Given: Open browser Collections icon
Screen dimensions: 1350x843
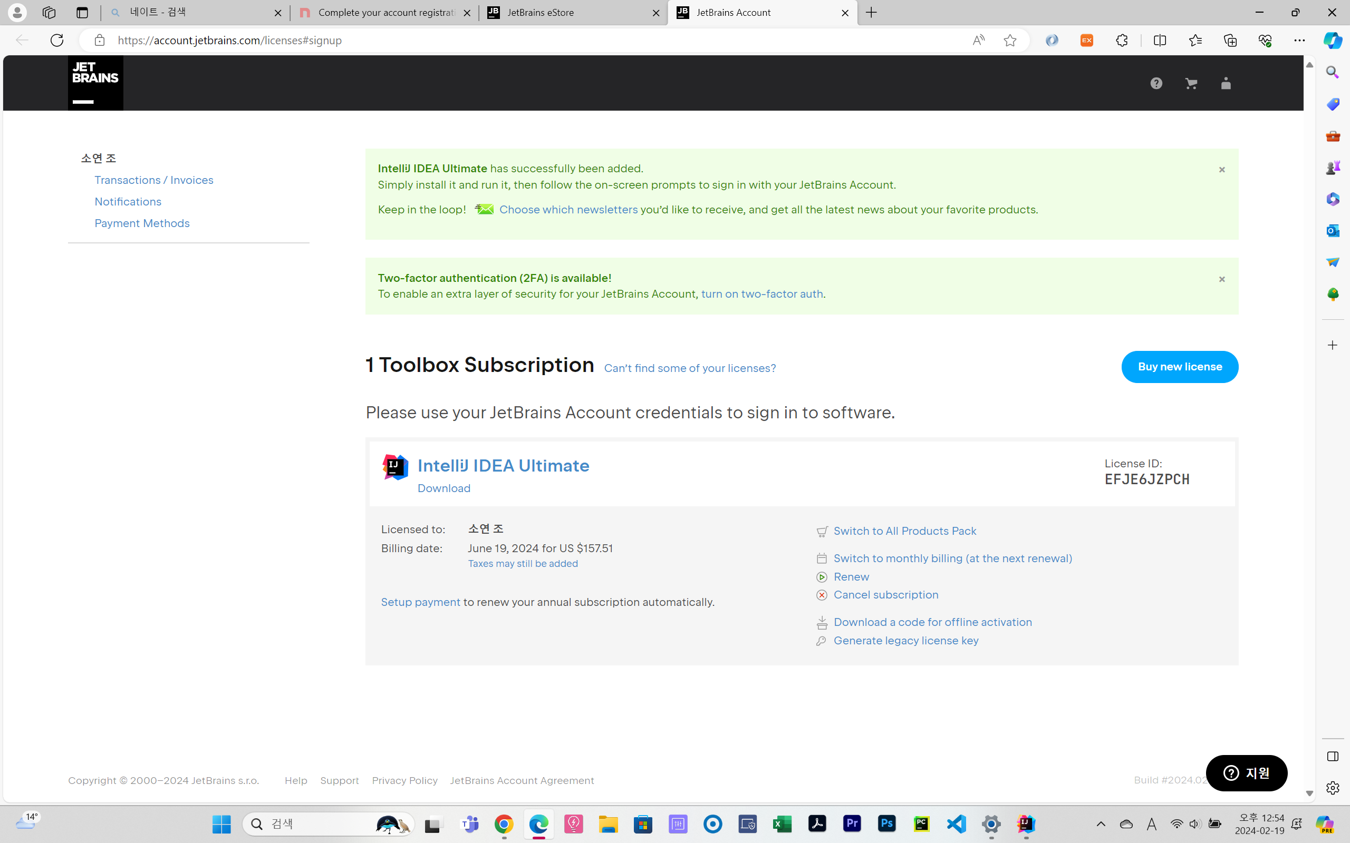Looking at the screenshot, I should [x=1230, y=40].
